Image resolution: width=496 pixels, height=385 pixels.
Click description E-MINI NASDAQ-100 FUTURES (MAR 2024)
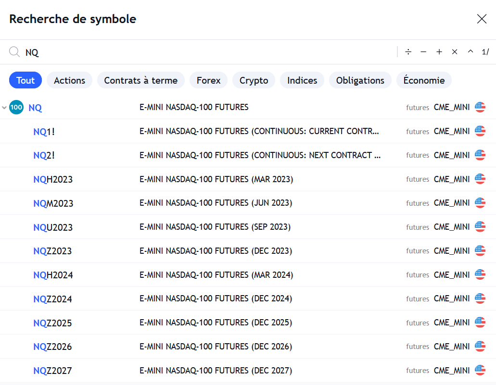(216, 275)
